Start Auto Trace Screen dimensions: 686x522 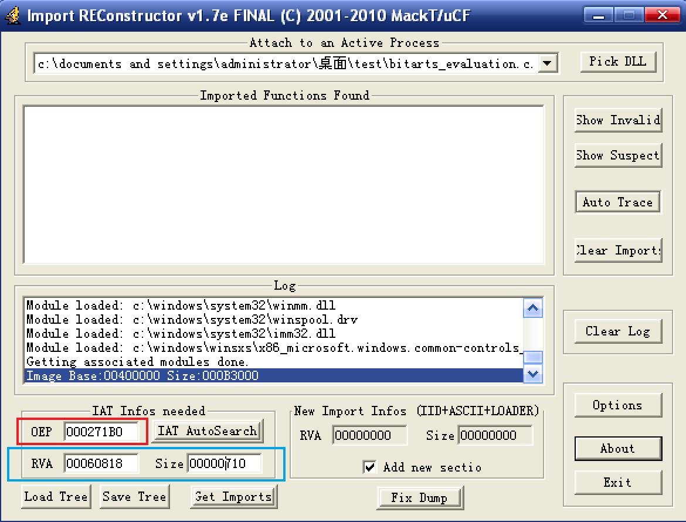pyautogui.click(x=617, y=202)
